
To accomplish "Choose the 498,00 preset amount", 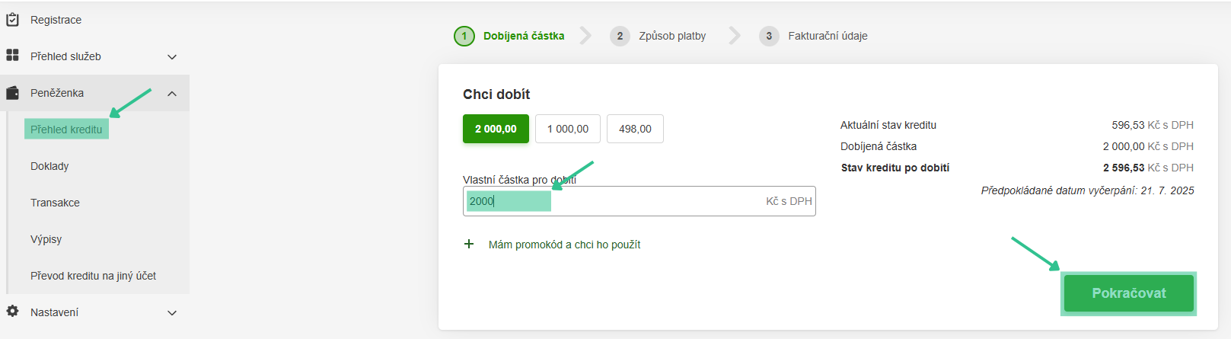I will coord(635,129).
